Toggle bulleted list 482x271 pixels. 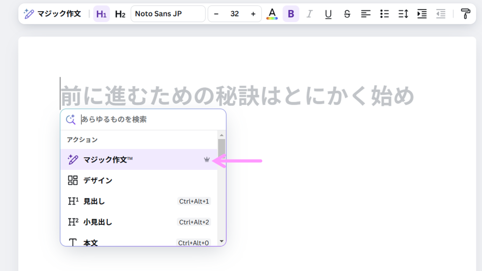(x=385, y=14)
